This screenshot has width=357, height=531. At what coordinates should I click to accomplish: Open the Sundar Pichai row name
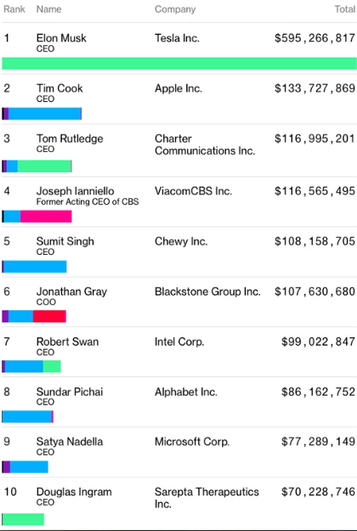pyautogui.click(x=70, y=392)
